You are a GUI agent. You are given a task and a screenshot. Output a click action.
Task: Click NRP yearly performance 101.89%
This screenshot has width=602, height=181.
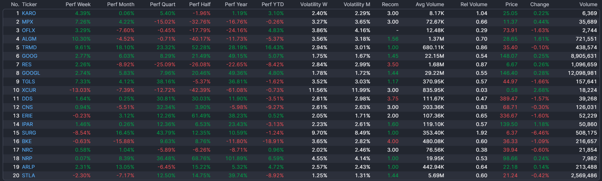click(236, 158)
